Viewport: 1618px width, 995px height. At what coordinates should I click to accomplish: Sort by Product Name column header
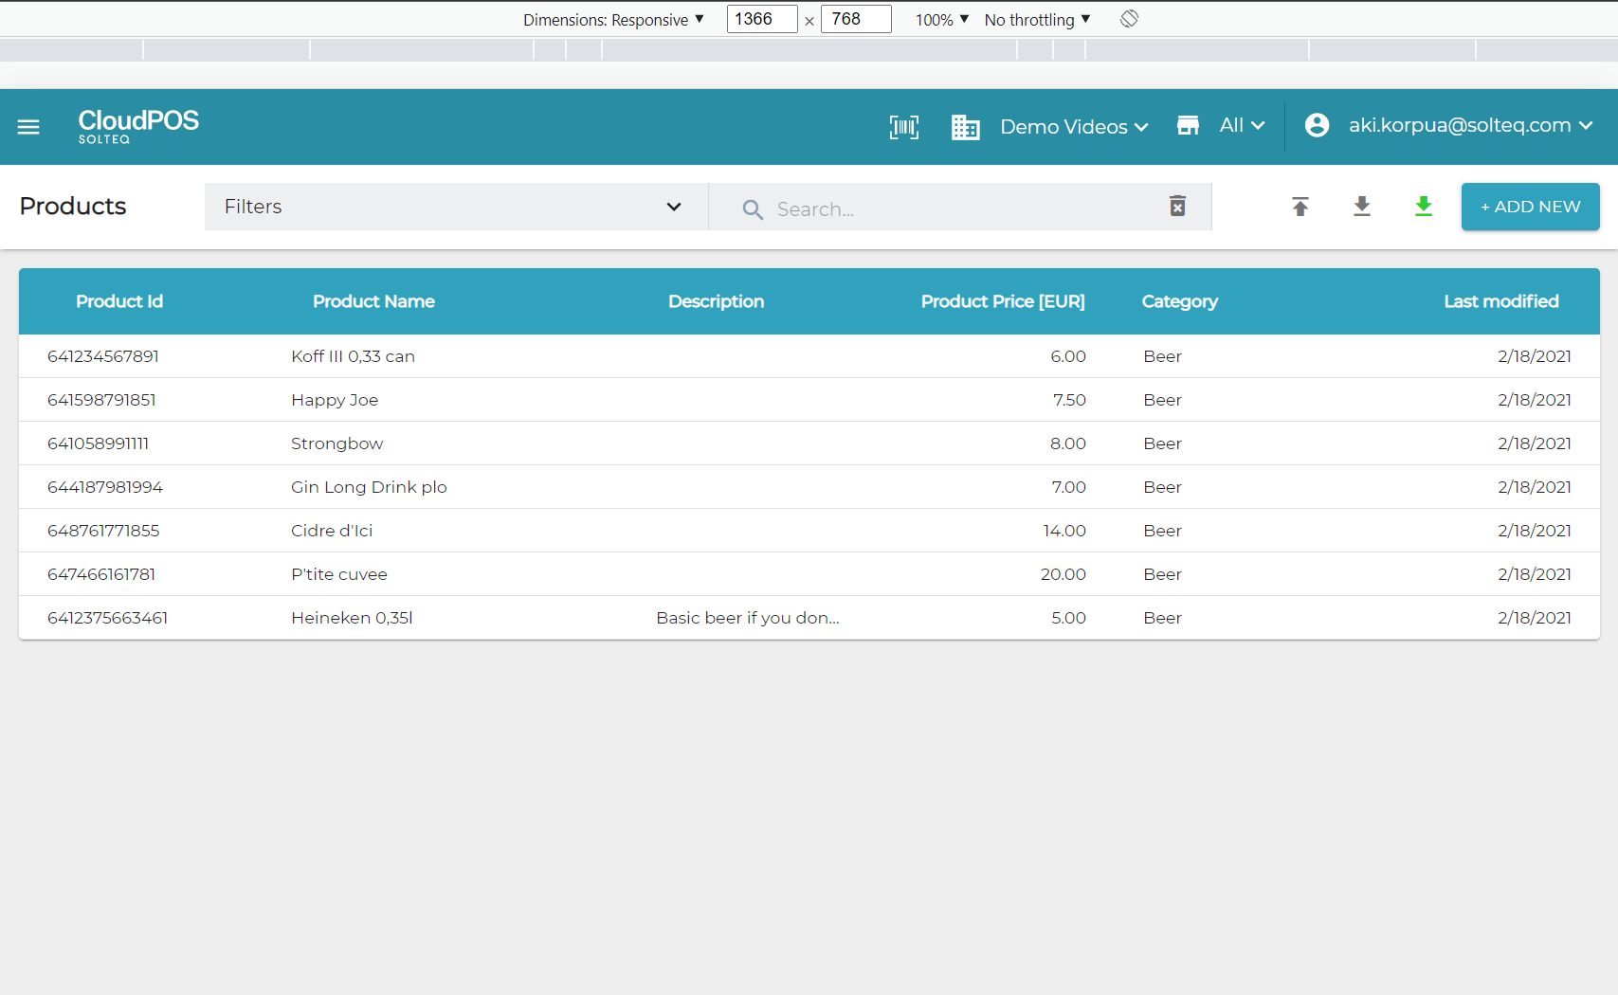(373, 301)
